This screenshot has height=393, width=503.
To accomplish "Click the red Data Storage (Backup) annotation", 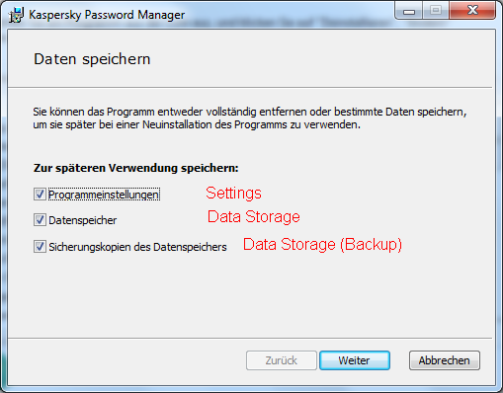I will pos(322,245).
